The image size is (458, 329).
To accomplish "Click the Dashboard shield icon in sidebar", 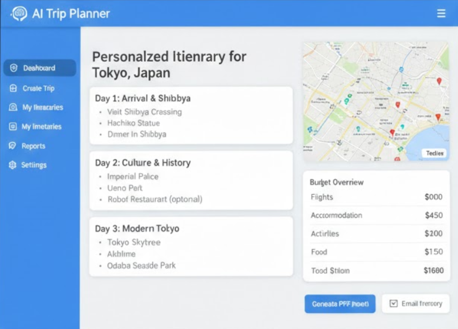I will [14, 68].
